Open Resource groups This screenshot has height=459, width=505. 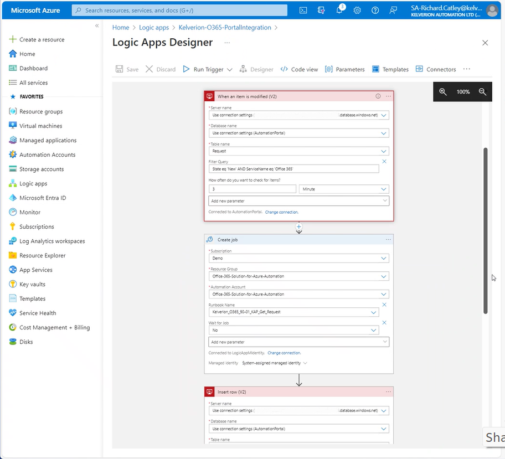pyautogui.click(x=41, y=111)
